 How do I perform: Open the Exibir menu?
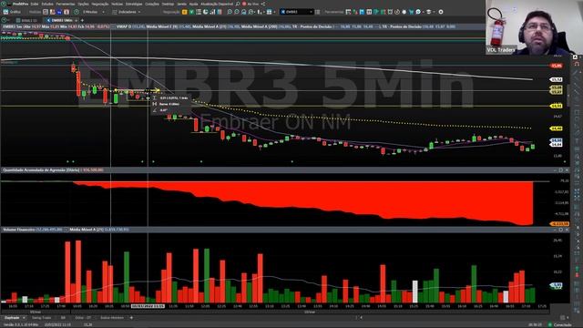click(x=35, y=4)
